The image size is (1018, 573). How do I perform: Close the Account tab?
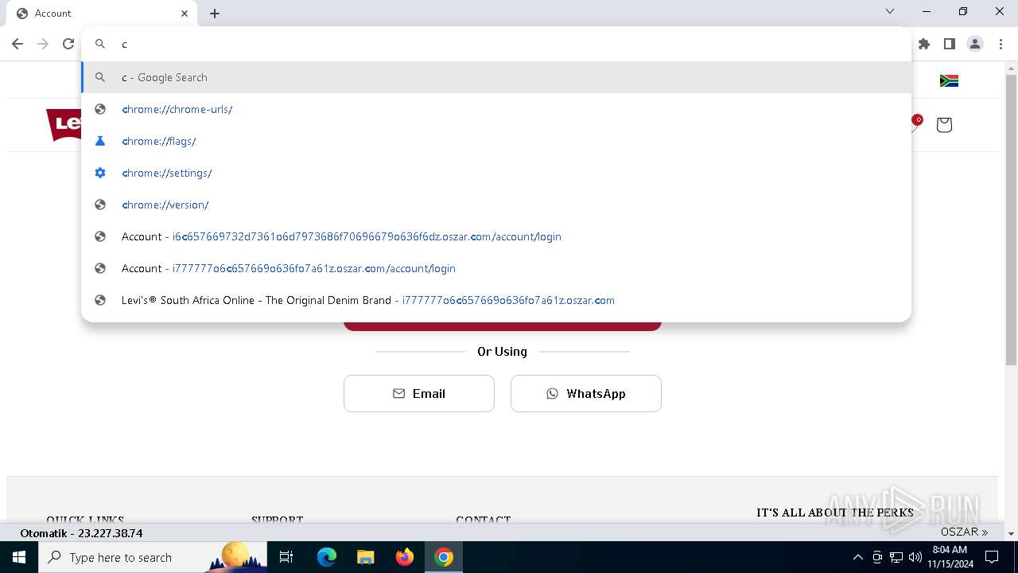coord(185,14)
